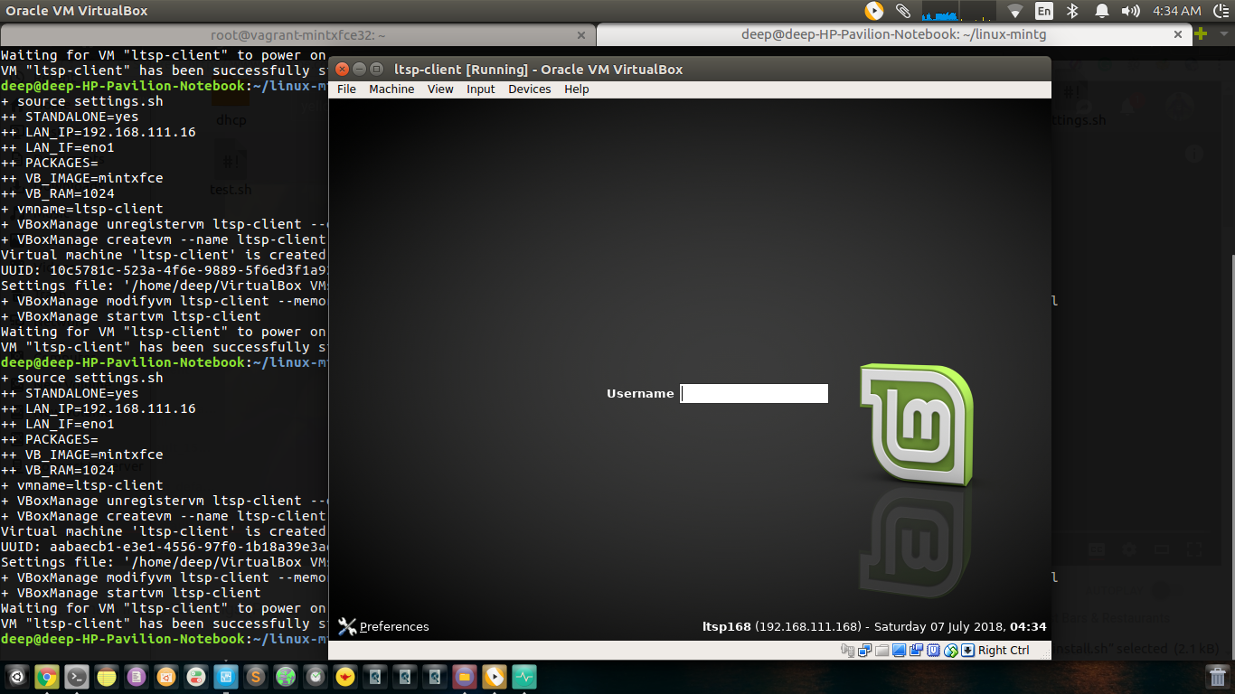
Task: Open System Monitor in the dock
Action: point(524,677)
